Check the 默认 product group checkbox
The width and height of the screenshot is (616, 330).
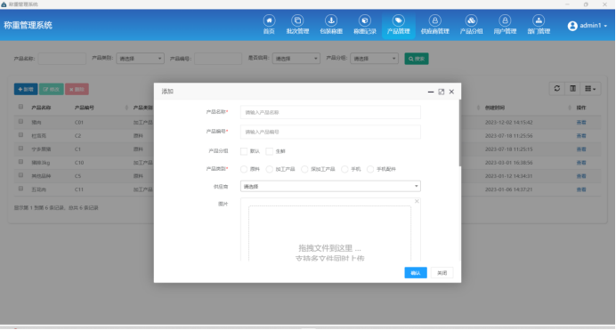[244, 151]
